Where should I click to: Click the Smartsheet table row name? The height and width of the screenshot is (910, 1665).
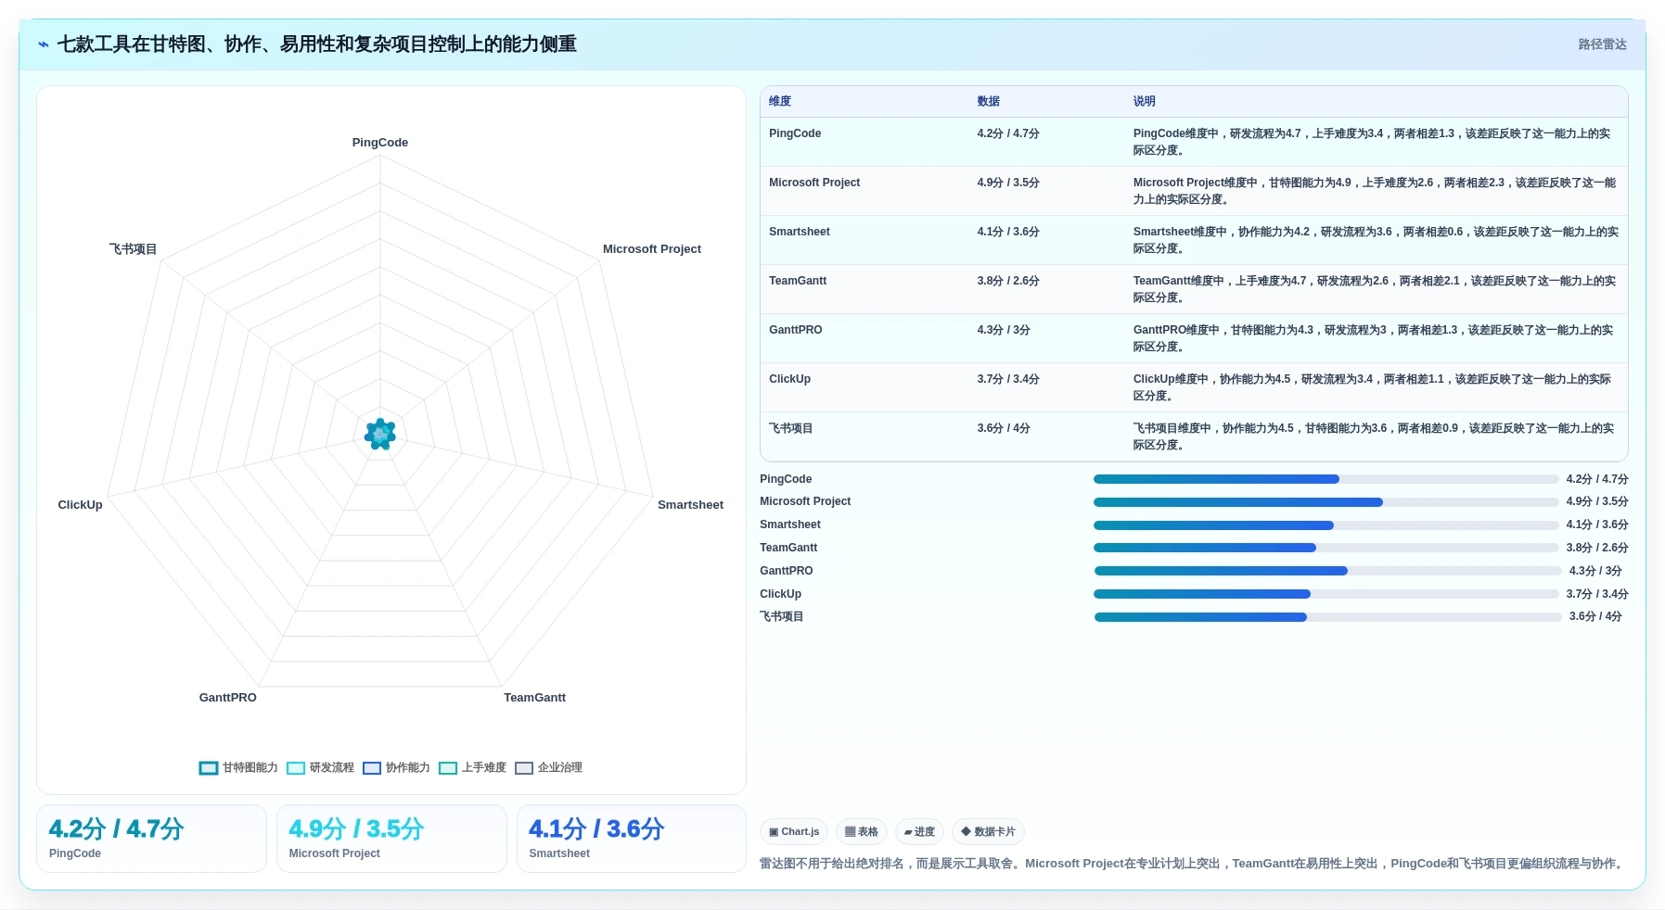(x=800, y=232)
